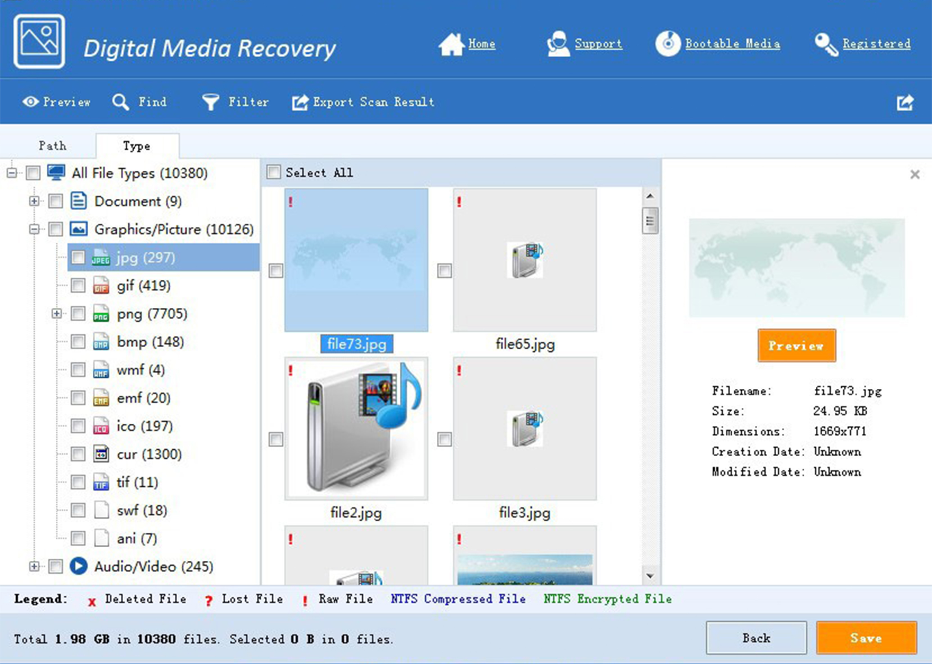The height and width of the screenshot is (664, 932).
Task: Click the Back button
Action: 756,638
